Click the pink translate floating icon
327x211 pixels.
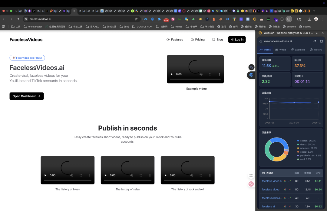pos(251,184)
